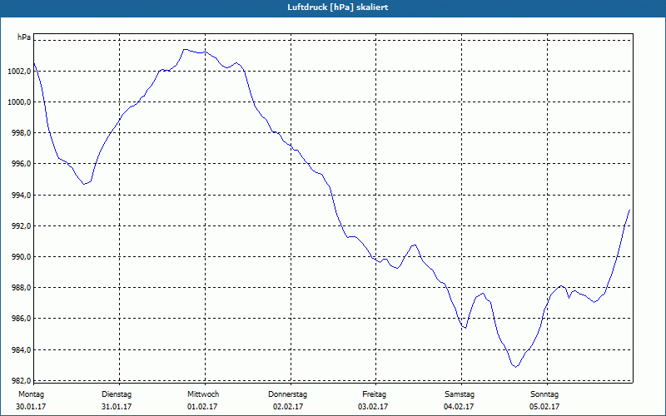
Task: Click the 982,0 y-axis label
Action: click(21, 380)
